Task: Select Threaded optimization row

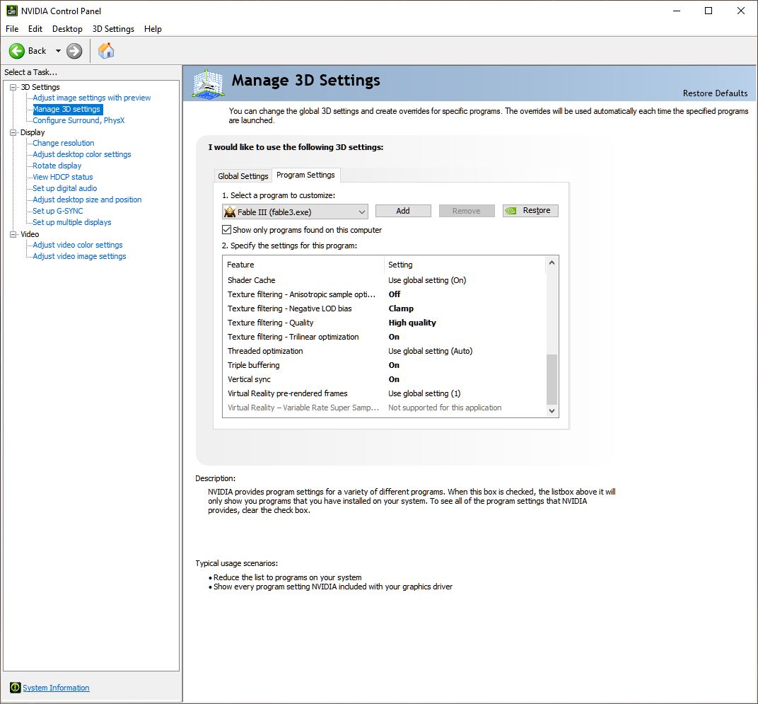Action: click(385, 351)
